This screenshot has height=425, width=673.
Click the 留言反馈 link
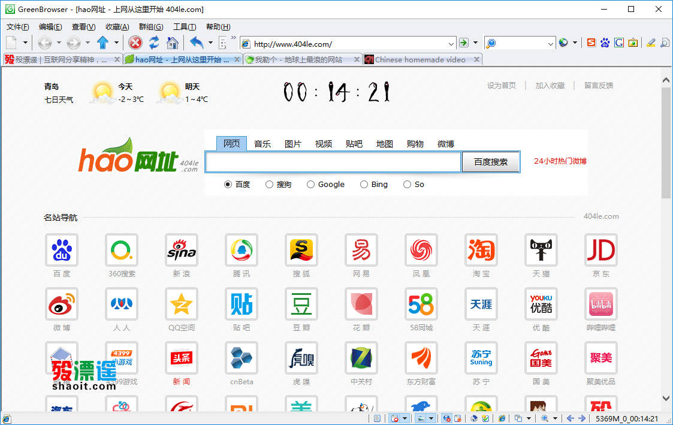coord(599,86)
